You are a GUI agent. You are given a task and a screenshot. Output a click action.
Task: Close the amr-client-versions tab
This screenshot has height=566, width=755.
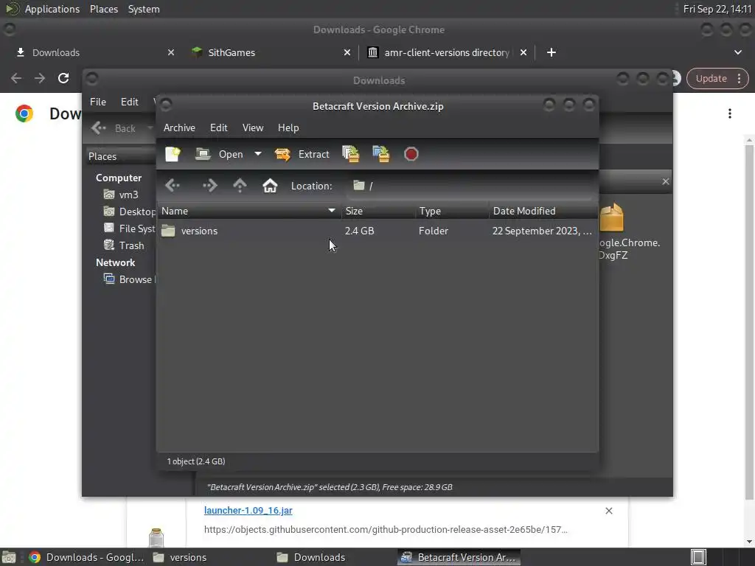[x=523, y=52]
